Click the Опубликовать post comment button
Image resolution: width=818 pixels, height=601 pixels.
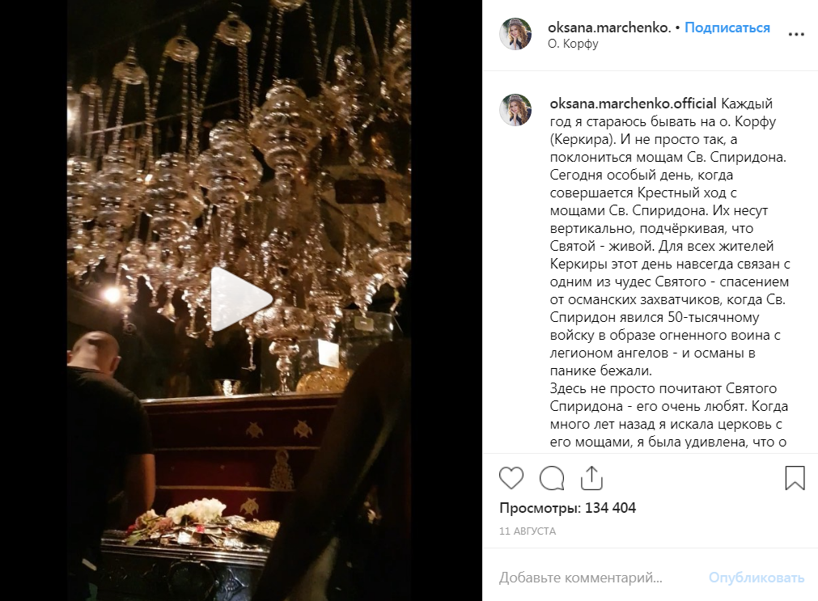pyautogui.click(x=757, y=578)
